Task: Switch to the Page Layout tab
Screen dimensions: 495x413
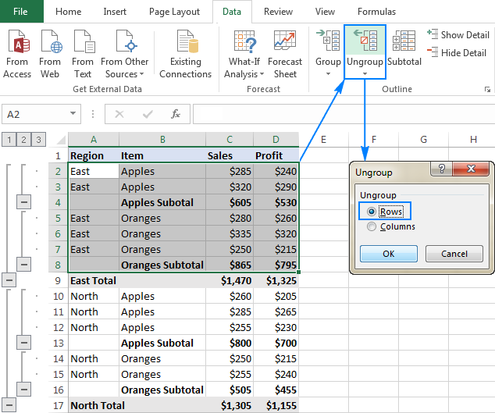Action: (175, 12)
